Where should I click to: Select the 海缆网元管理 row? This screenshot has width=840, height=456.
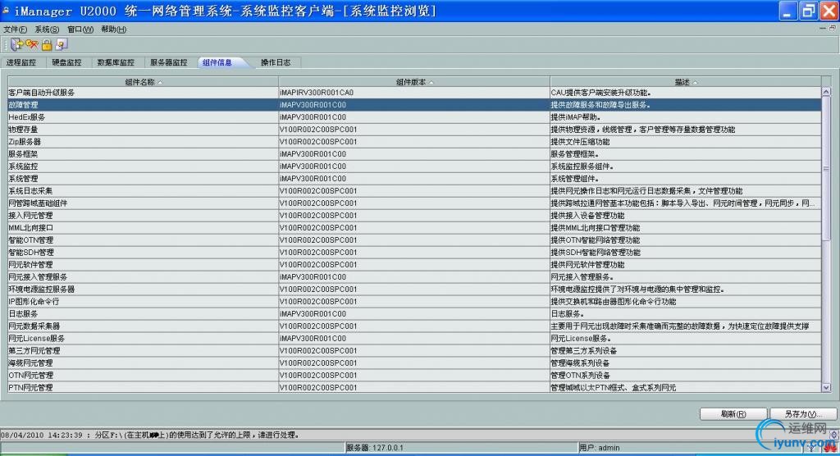[x=414, y=363]
